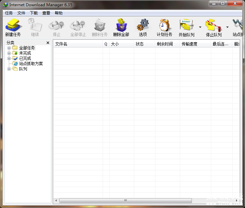Screen dimensions: 245x208
Task: Sort by the 传输速度 column header
Action: [195, 44]
